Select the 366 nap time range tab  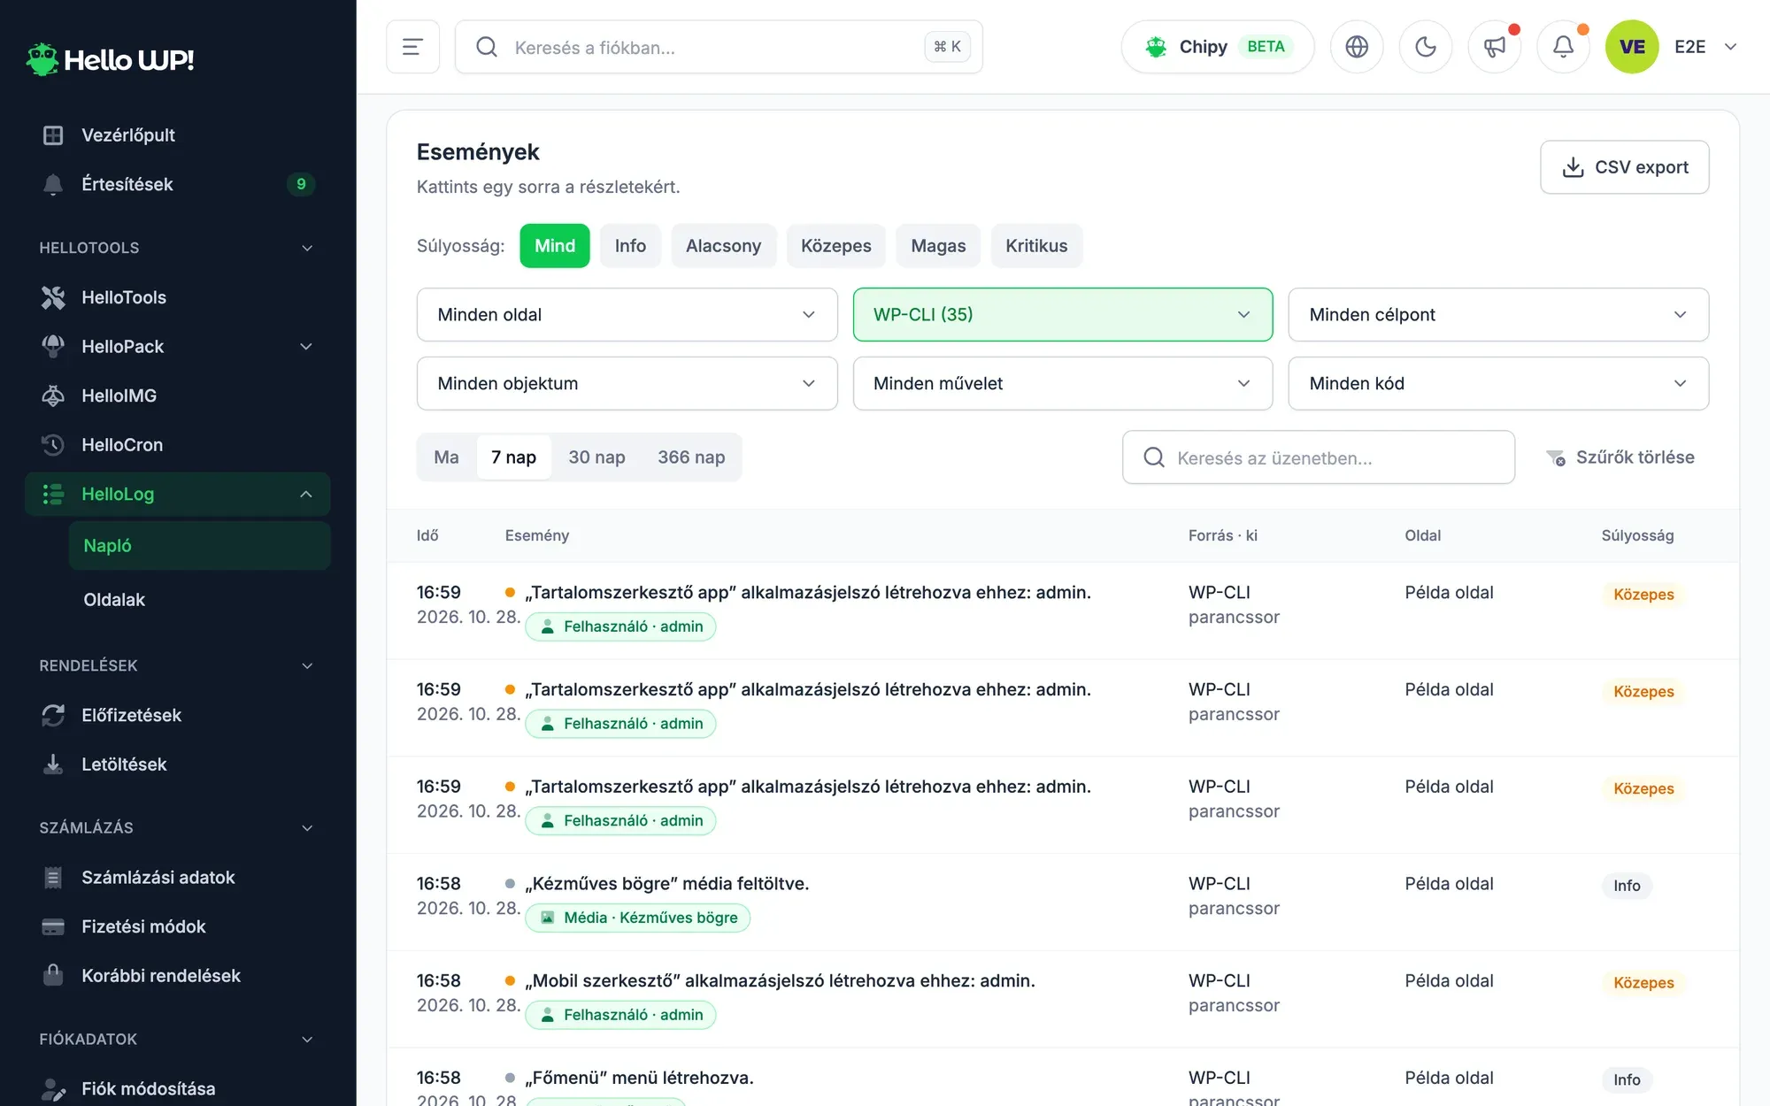691,457
